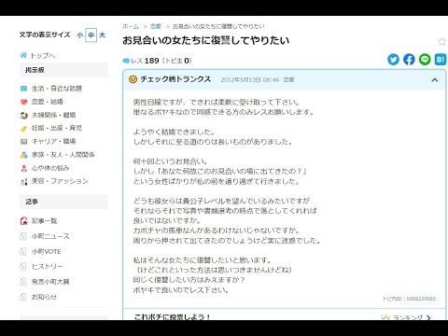Set text size to 中 (medium)
Screen dimensions: 448x336
tap(91, 35)
